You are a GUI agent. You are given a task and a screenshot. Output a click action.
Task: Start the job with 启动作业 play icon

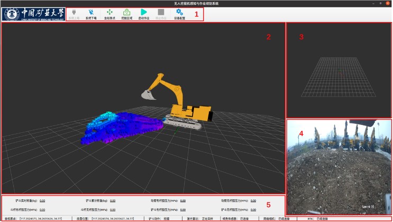click(x=144, y=12)
